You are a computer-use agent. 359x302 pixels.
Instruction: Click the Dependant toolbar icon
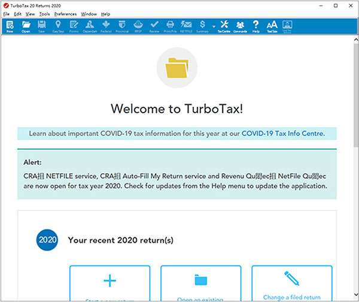pyautogui.click(x=90, y=26)
